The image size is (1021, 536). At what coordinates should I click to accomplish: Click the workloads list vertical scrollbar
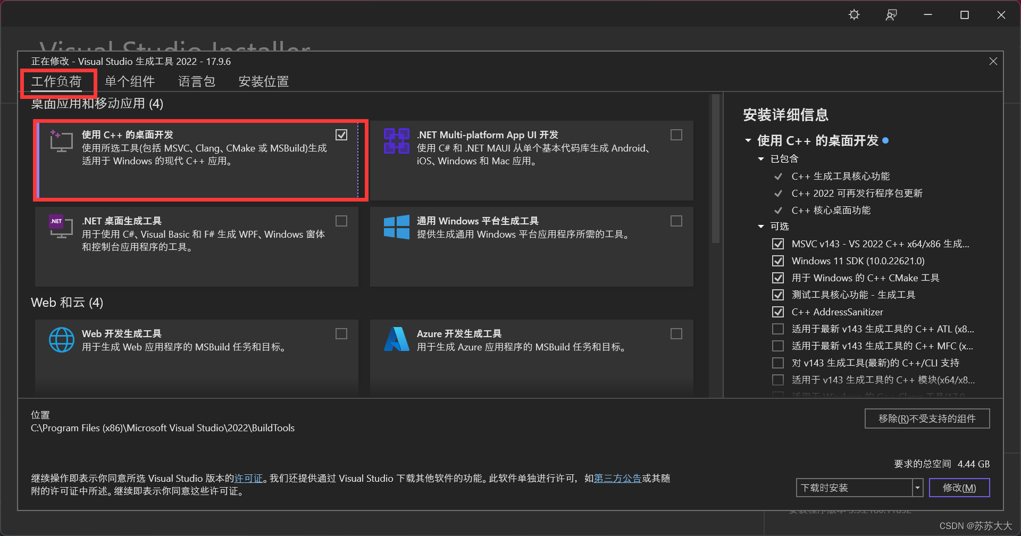click(716, 169)
